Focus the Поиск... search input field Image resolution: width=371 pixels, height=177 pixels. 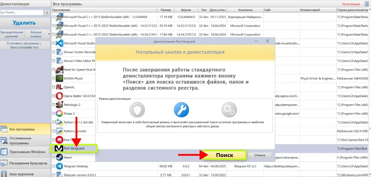coord(23,12)
